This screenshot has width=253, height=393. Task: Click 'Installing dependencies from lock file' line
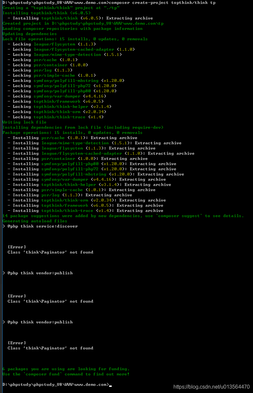coord(83,127)
